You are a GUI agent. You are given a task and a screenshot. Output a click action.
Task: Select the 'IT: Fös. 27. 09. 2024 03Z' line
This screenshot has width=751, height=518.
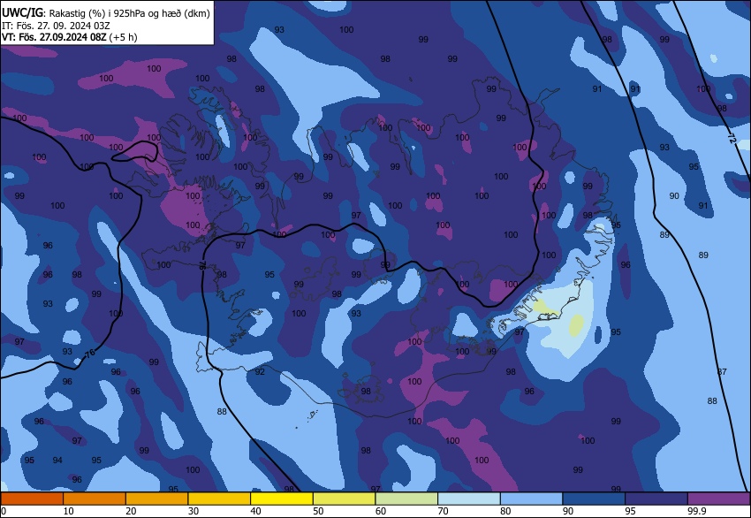56,26
